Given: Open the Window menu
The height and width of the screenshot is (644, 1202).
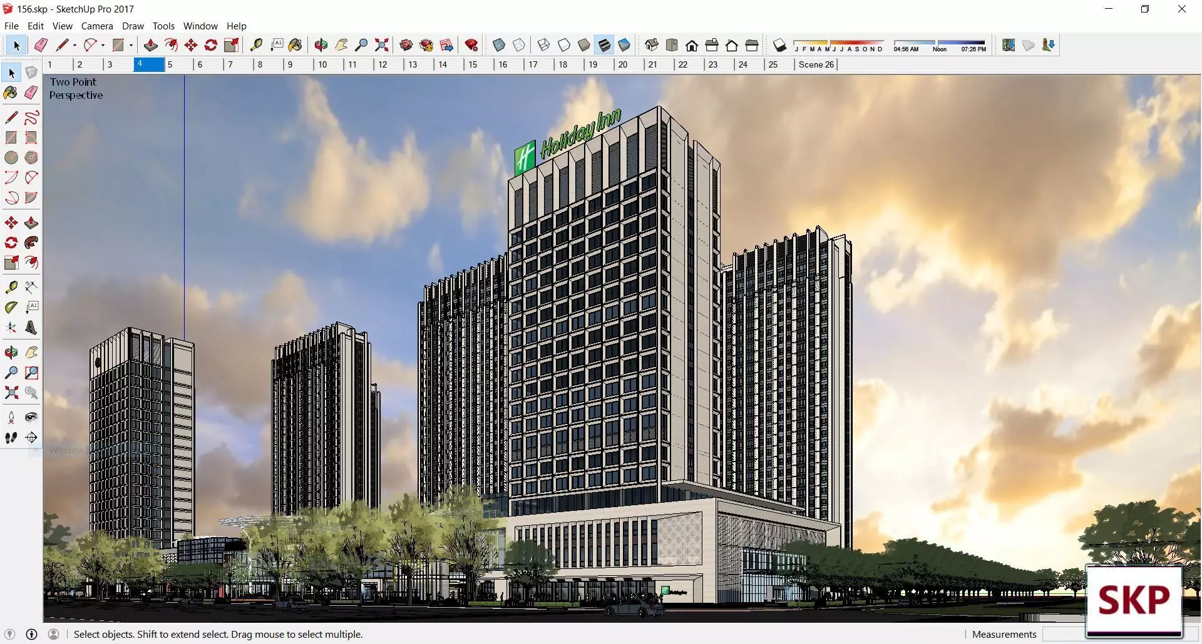Looking at the screenshot, I should pos(200,26).
